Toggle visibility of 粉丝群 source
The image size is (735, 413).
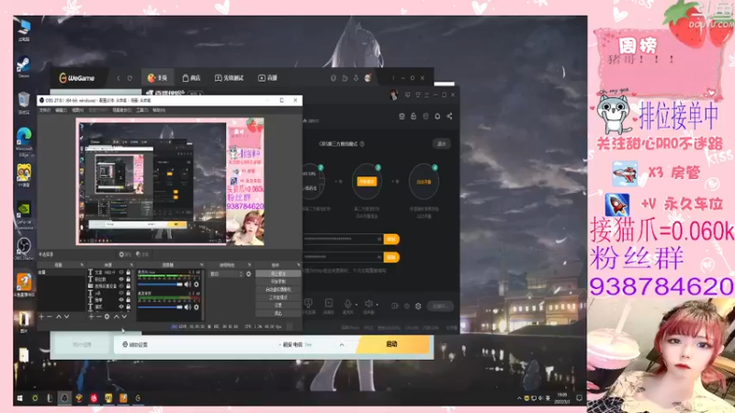coord(121,279)
